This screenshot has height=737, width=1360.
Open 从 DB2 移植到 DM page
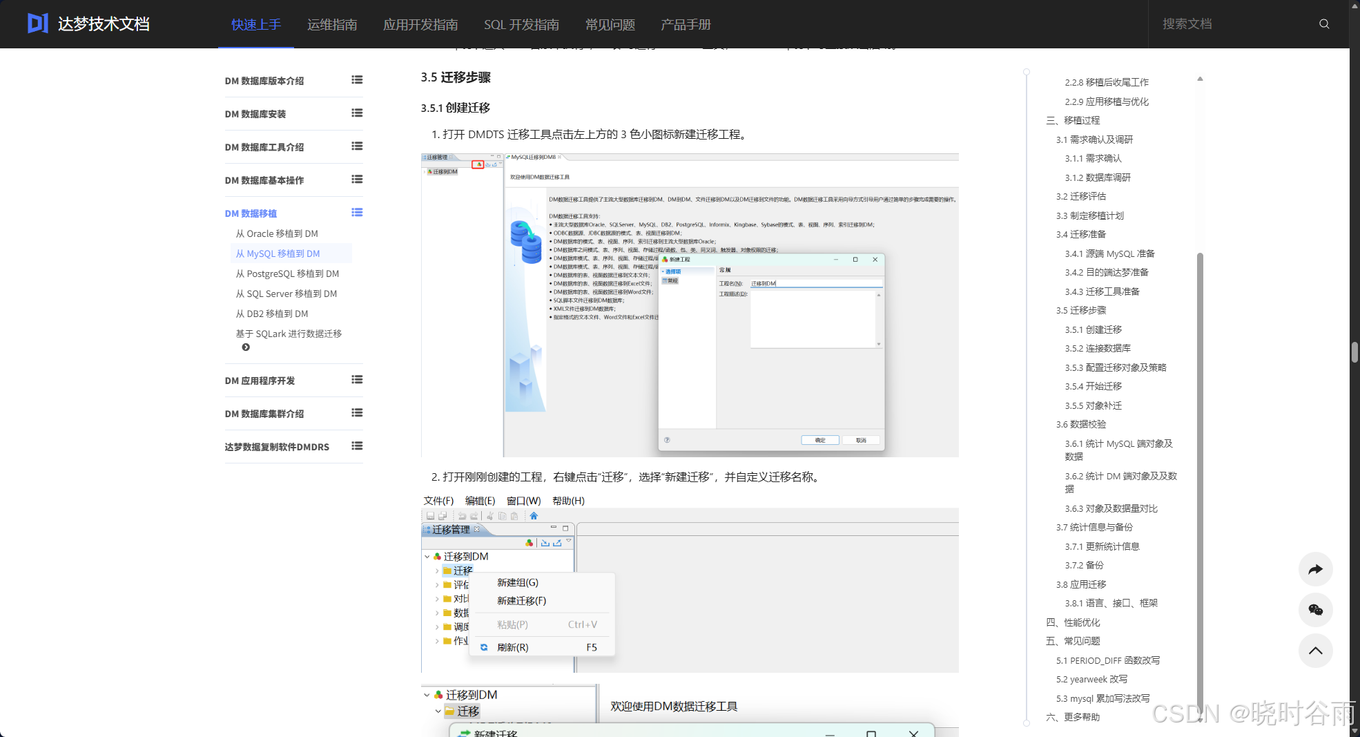272,314
